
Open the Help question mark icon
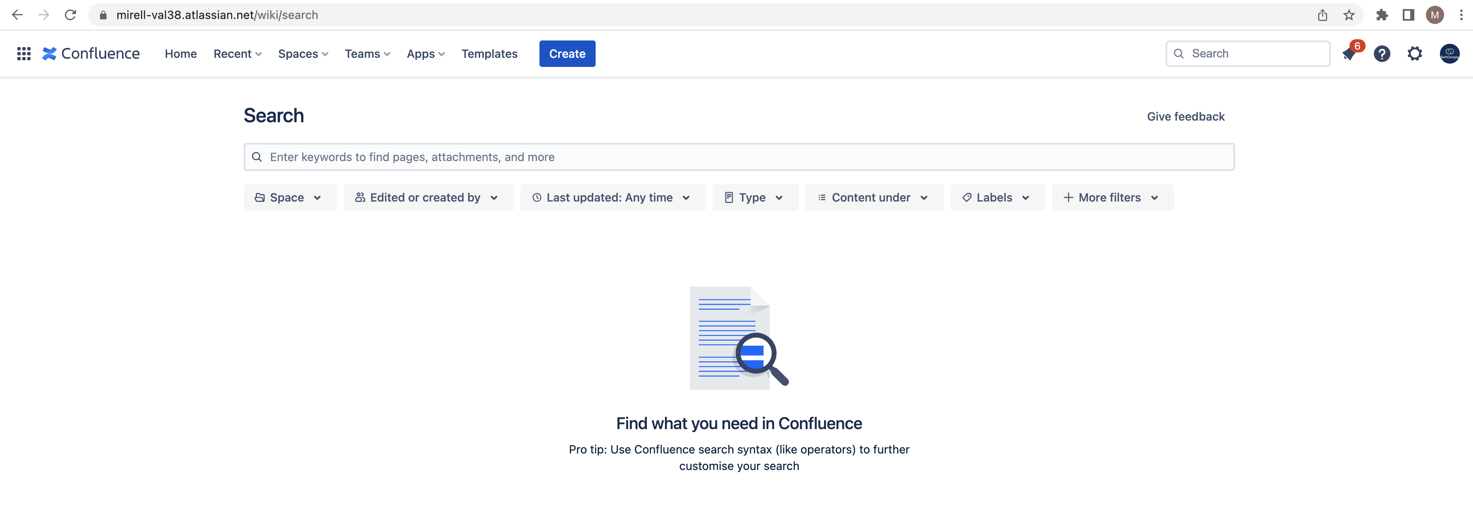[x=1382, y=54]
